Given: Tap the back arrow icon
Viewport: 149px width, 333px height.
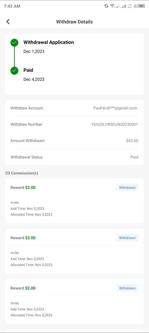Looking at the screenshot, I should (x=8, y=22).
